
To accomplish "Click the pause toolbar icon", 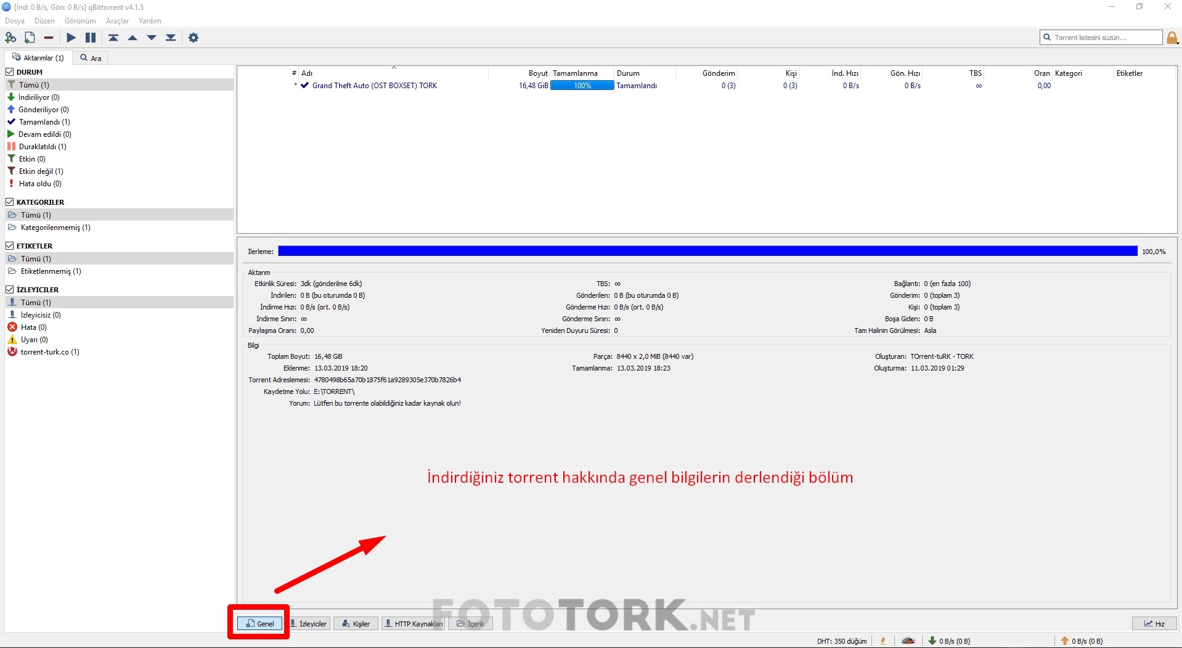I will coord(91,38).
